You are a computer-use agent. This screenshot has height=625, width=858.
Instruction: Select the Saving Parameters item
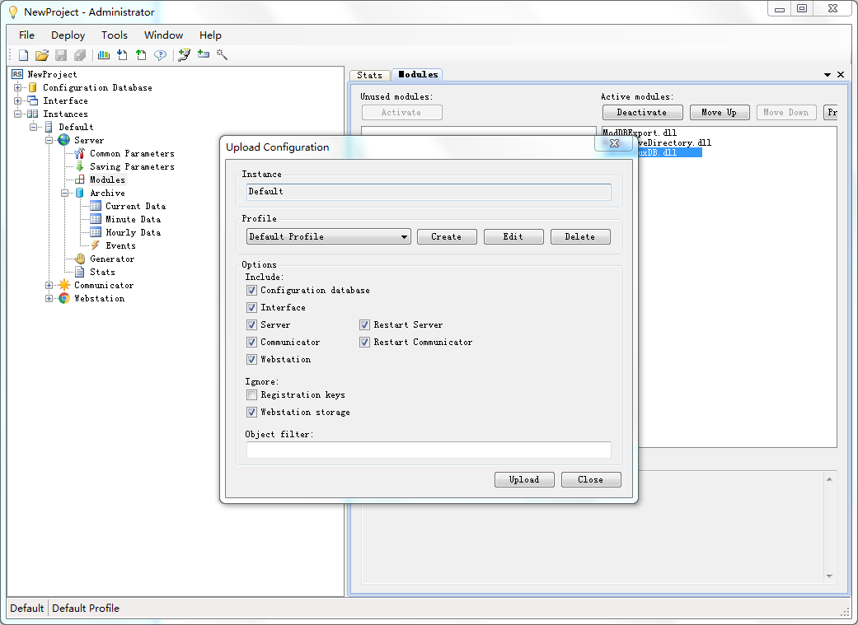click(133, 166)
